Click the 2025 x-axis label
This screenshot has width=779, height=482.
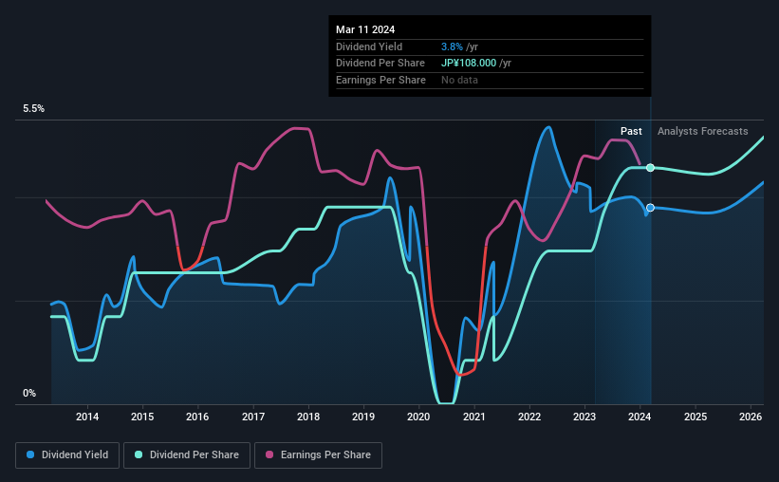(x=696, y=417)
